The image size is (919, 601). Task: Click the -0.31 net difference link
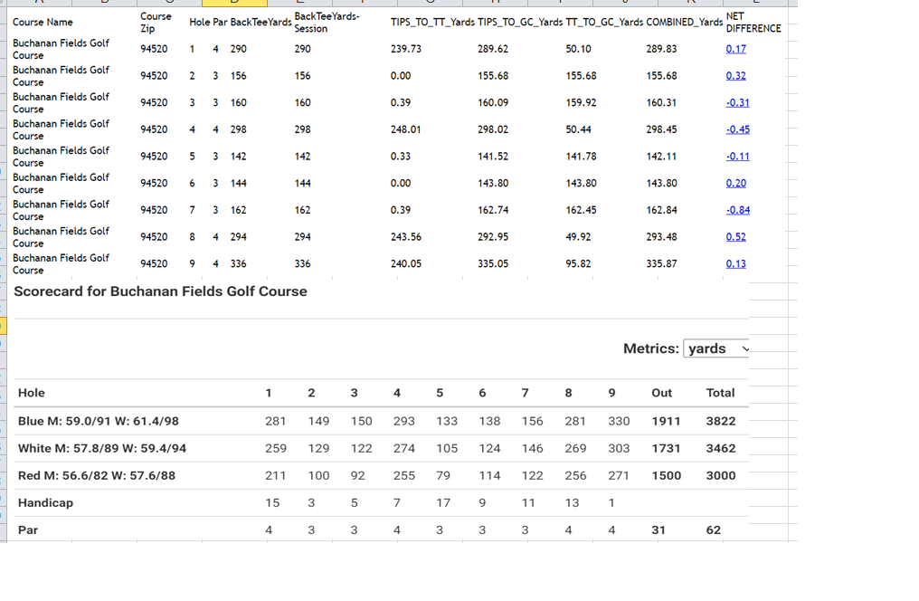click(737, 102)
